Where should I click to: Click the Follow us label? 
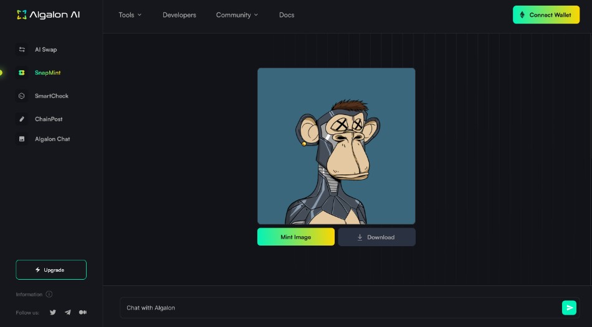[27, 312]
